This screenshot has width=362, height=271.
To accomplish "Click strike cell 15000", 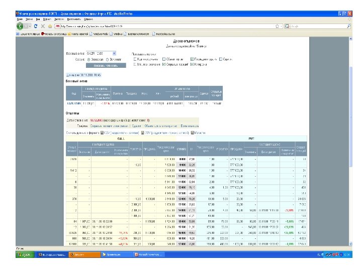I will (x=182, y=221).
